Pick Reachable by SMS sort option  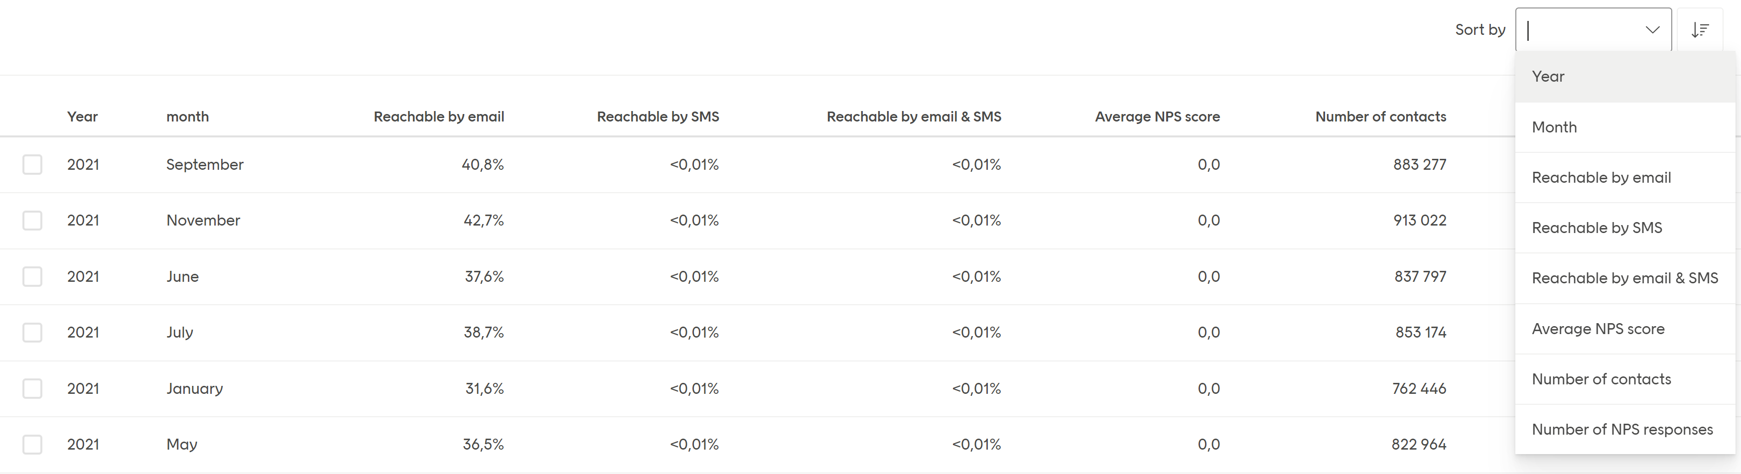click(x=1597, y=228)
